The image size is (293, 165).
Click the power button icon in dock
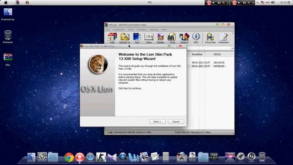click(251, 156)
